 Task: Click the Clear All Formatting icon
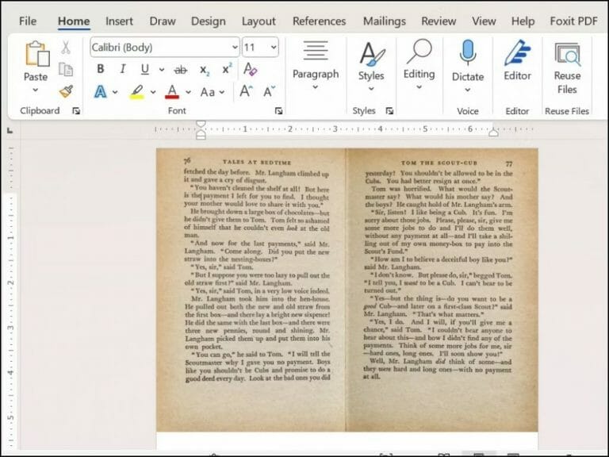click(250, 69)
